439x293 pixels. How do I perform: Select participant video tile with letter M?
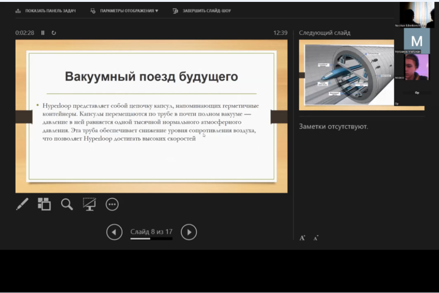(416, 41)
